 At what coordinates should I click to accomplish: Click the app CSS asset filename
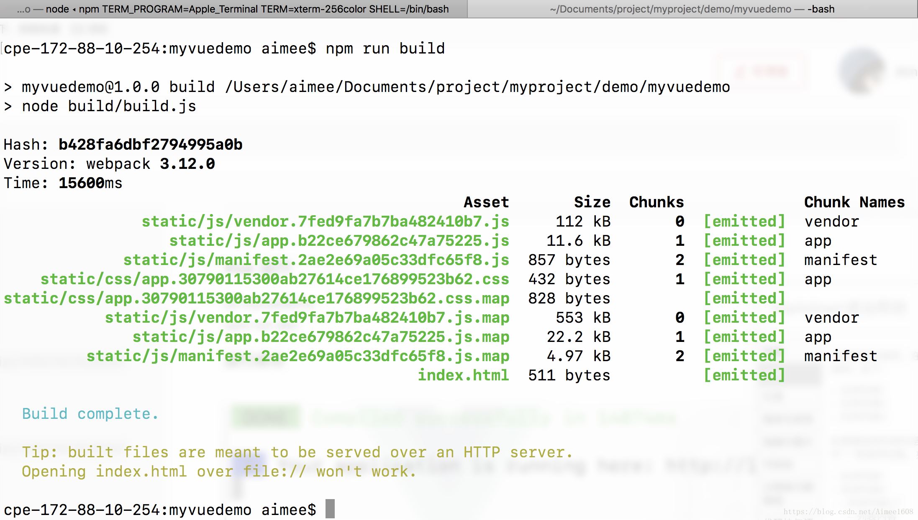click(275, 279)
